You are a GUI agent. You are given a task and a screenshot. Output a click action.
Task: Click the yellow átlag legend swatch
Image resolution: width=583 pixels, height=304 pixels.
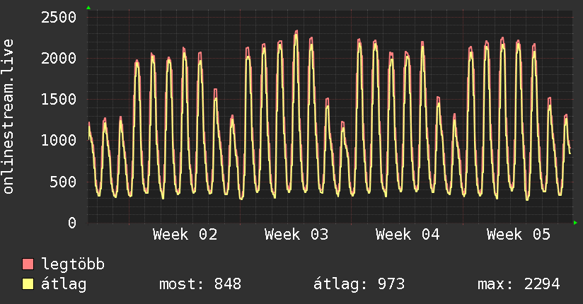pos(28,284)
